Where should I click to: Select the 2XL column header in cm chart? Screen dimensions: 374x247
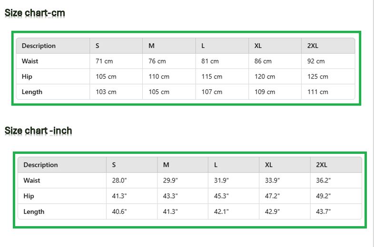pyautogui.click(x=313, y=46)
